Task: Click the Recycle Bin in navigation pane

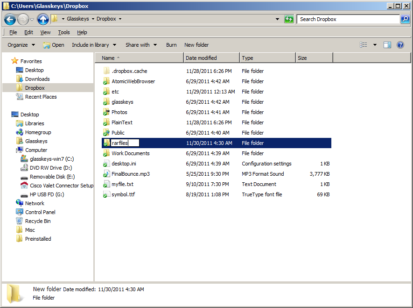Action: tap(37, 221)
